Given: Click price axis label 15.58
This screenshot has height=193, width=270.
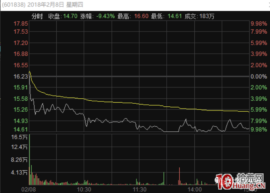Looking at the screenshot, I should point(21,99).
